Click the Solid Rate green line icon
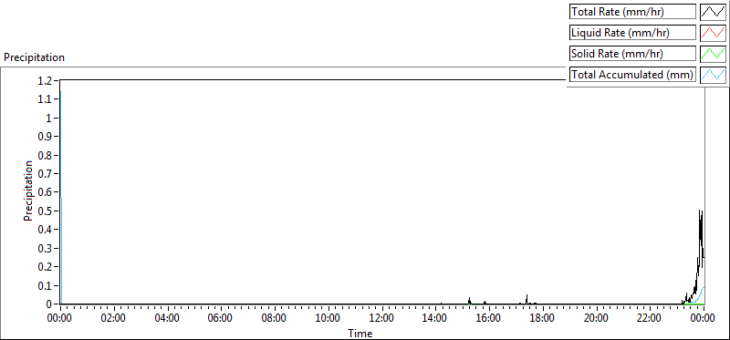Image resolution: width=730 pixels, height=340 pixels. [713, 54]
